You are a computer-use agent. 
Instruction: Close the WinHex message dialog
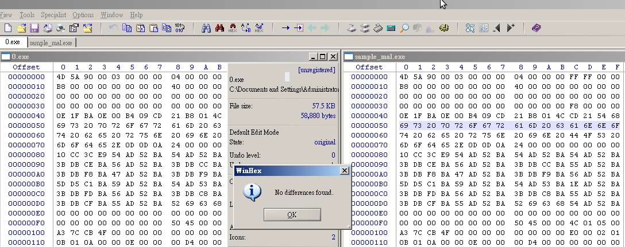point(344,171)
